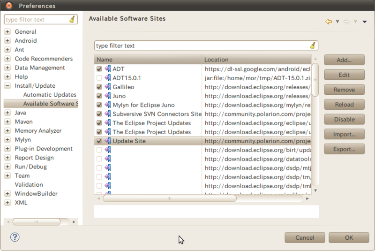
Task: Enable the datatools site checkbox
Action: click(x=99, y=159)
